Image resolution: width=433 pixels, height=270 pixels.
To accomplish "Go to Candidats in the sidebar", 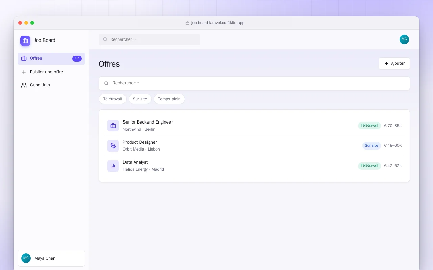I will pyautogui.click(x=51, y=85).
